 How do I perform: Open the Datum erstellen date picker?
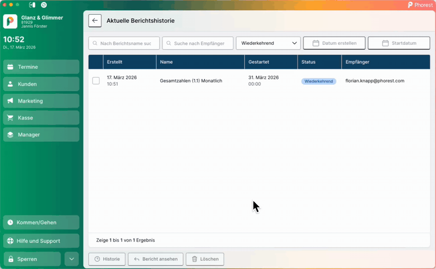334,43
